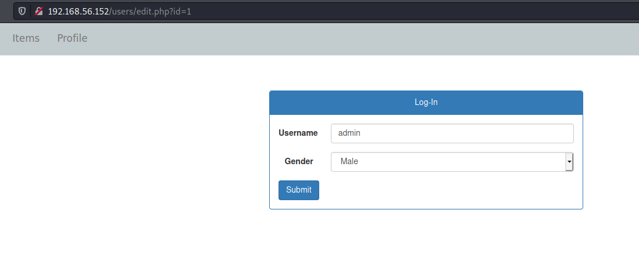Image resolution: width=639 pixels, height=257 pixels.
Task: Open the Items navigation link
Action: 26,38
